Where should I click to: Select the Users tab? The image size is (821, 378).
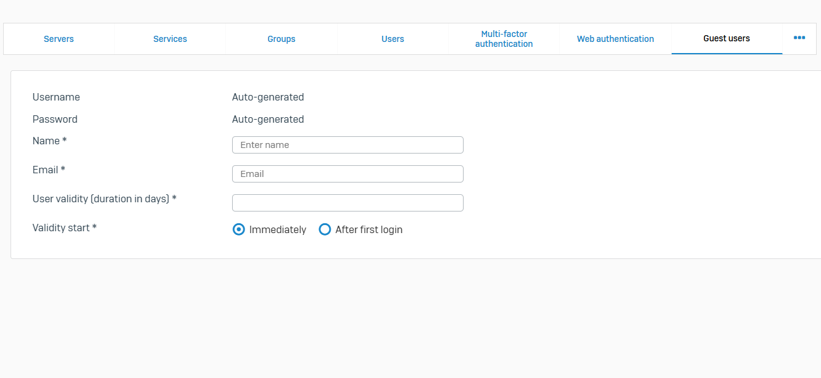click(x=393, y=39)
